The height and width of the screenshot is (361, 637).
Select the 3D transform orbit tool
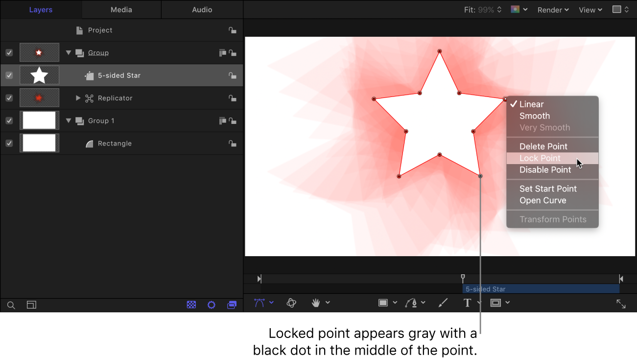(291, 303)
